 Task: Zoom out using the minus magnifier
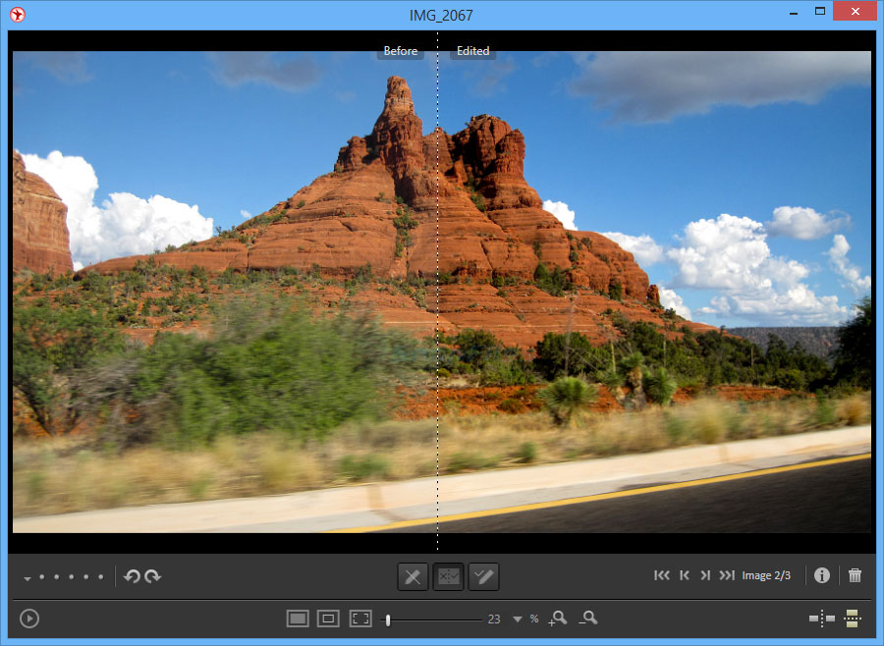pos(589,619)
